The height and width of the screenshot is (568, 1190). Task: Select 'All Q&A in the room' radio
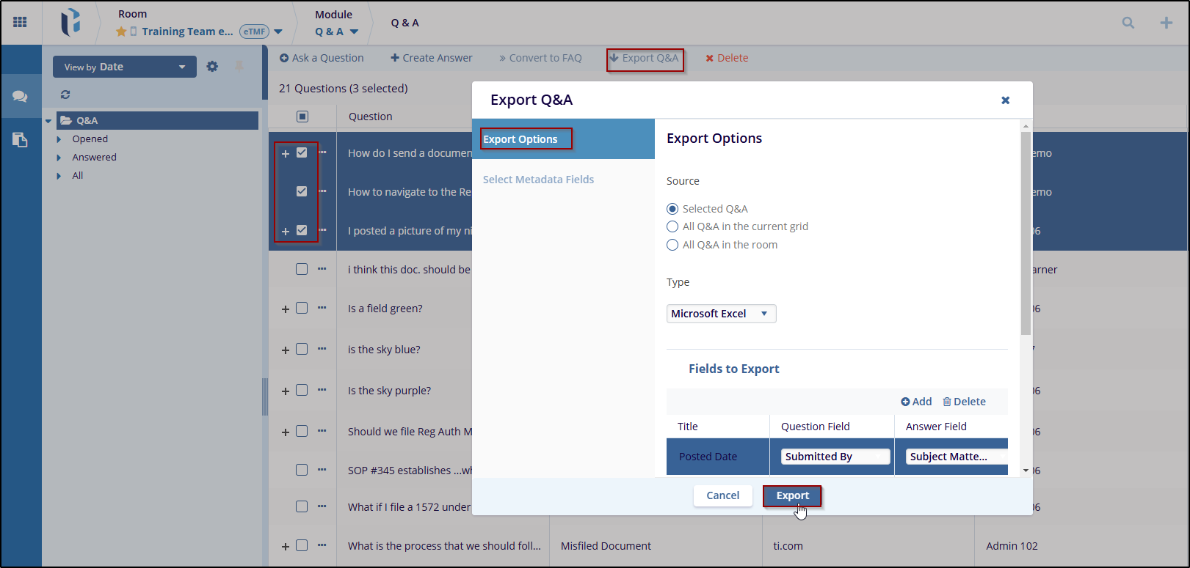click(672, 245)
